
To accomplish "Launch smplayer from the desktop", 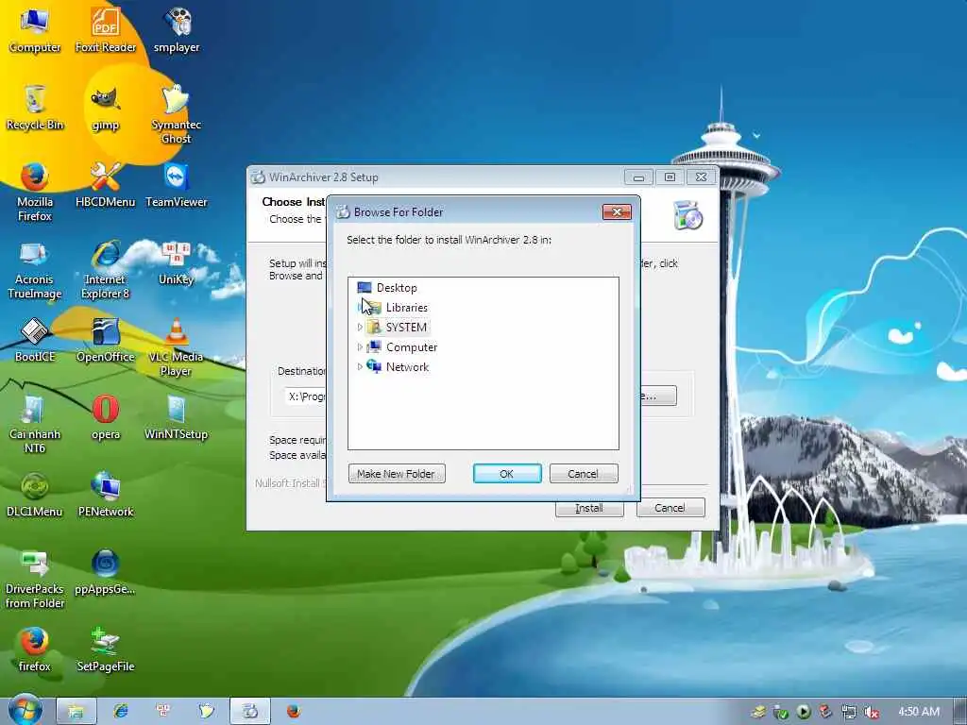I will 177,29.
